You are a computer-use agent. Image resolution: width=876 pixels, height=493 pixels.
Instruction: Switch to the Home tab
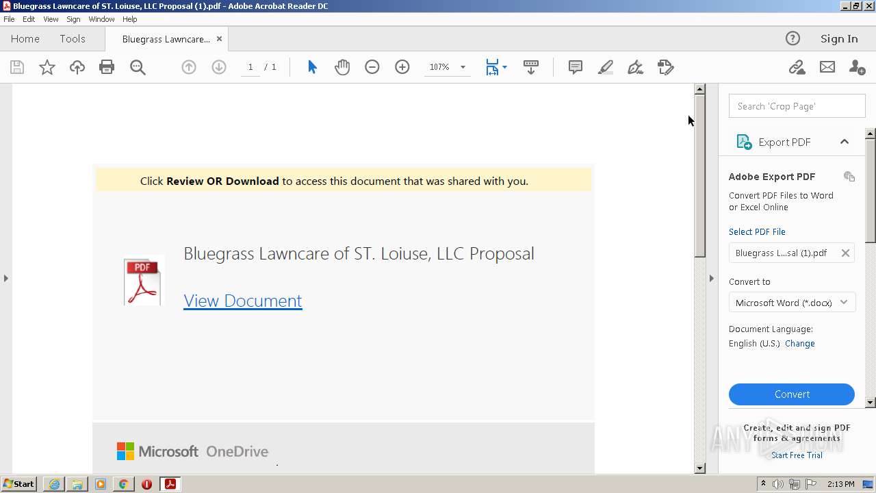(x=25, y=39)
